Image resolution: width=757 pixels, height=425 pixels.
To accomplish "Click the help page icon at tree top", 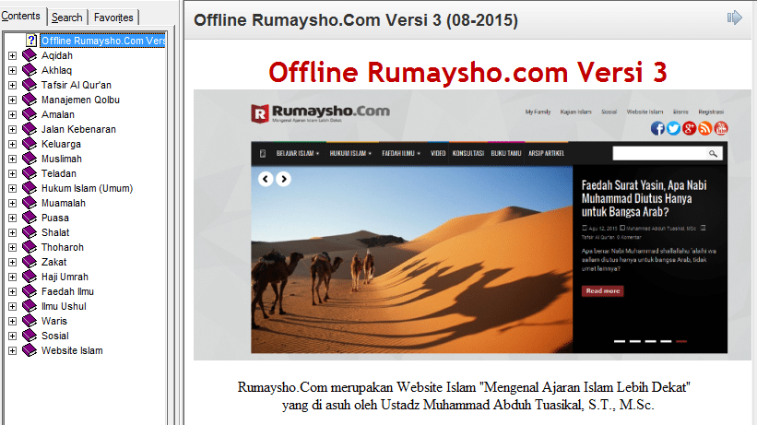I will (x=31, y=41).
